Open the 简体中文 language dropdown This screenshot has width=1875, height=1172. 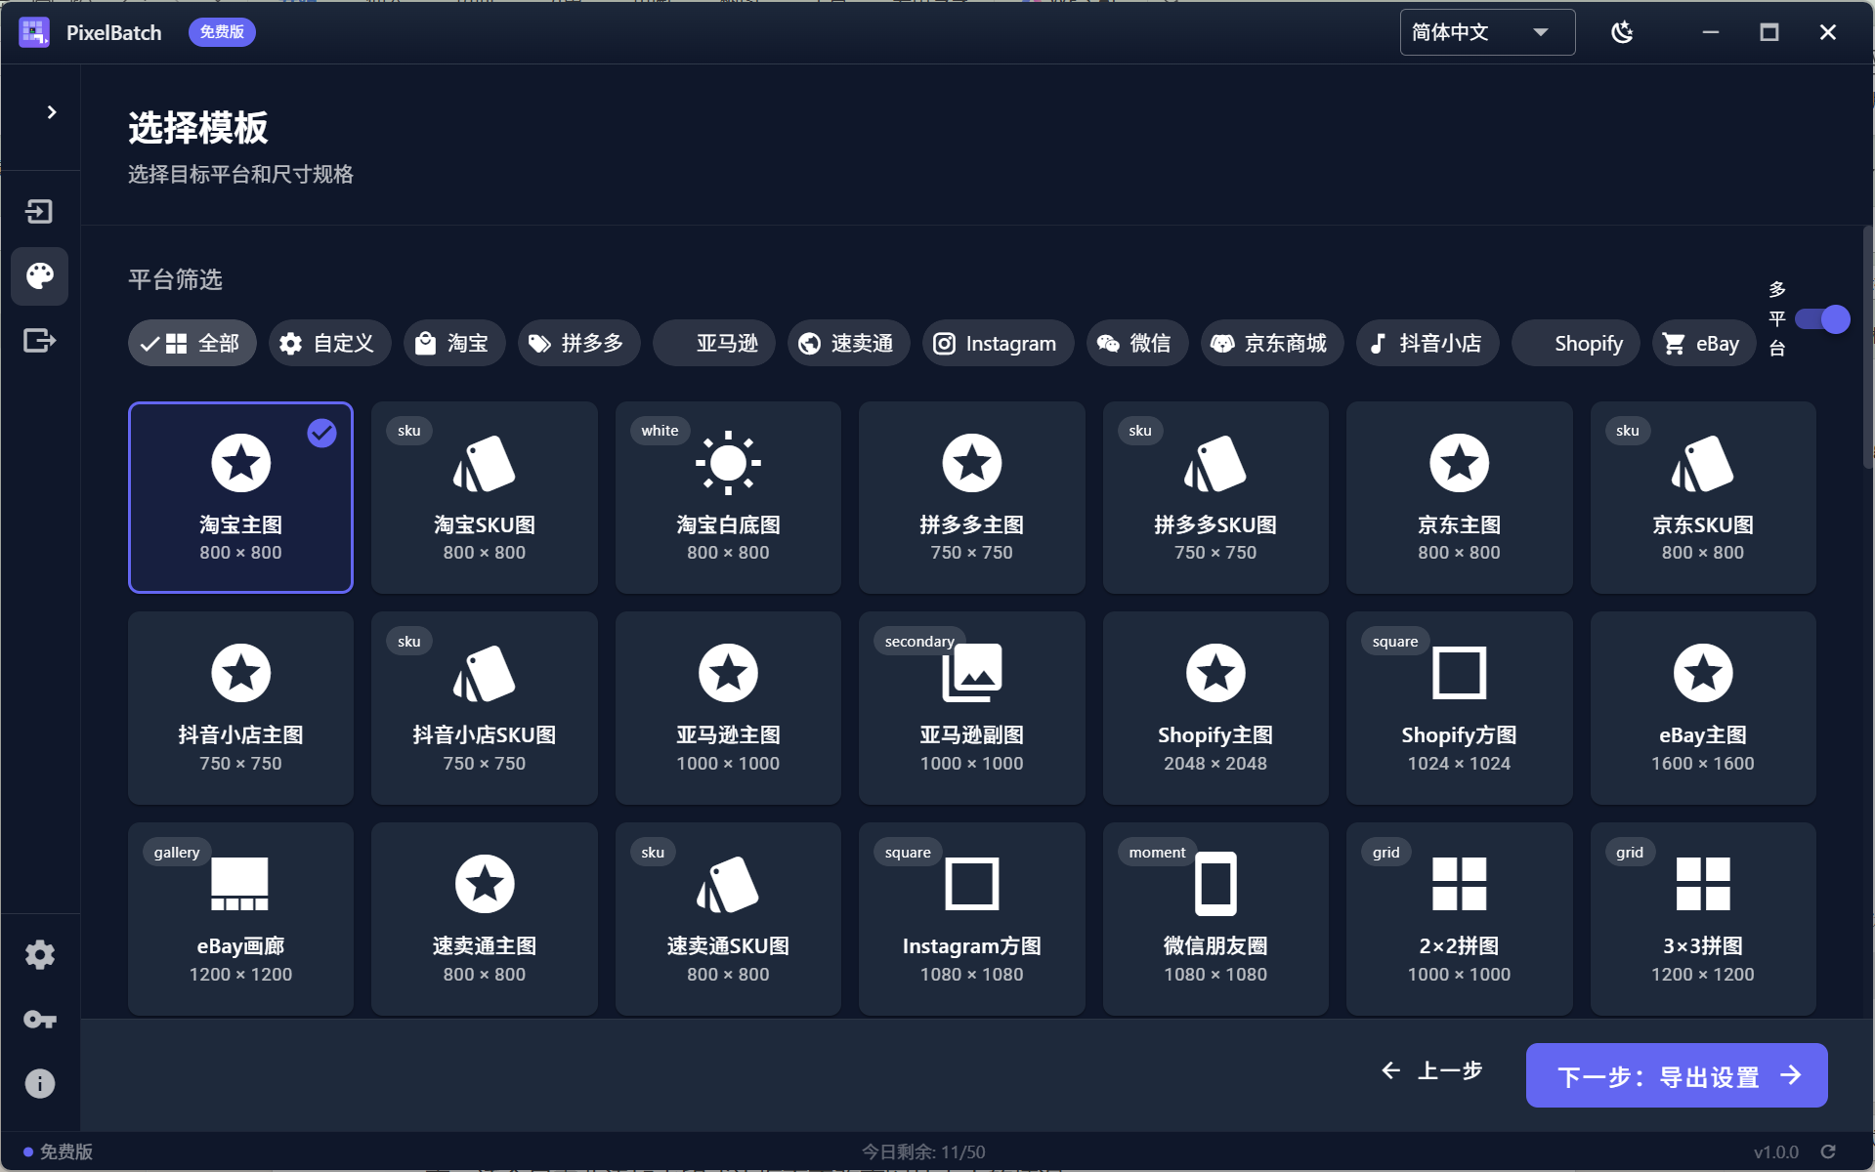1484,31
